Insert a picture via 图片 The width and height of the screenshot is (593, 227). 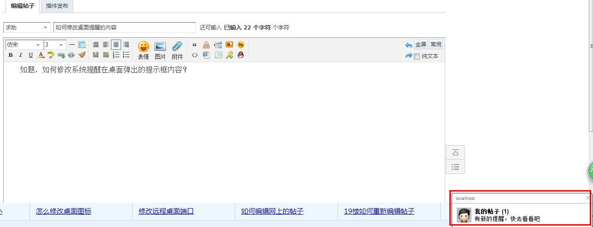click(x=160, y=50)
